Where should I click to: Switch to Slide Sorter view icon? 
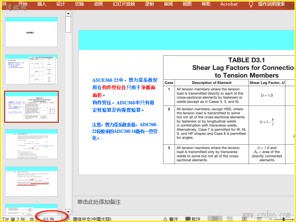point(230,219)
